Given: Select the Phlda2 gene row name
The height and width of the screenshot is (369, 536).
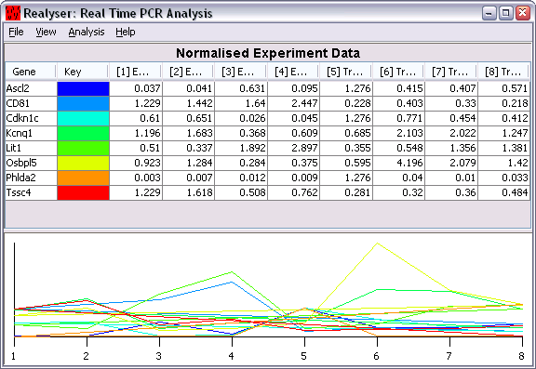Looking at the screenshot, I should point(20,178).
